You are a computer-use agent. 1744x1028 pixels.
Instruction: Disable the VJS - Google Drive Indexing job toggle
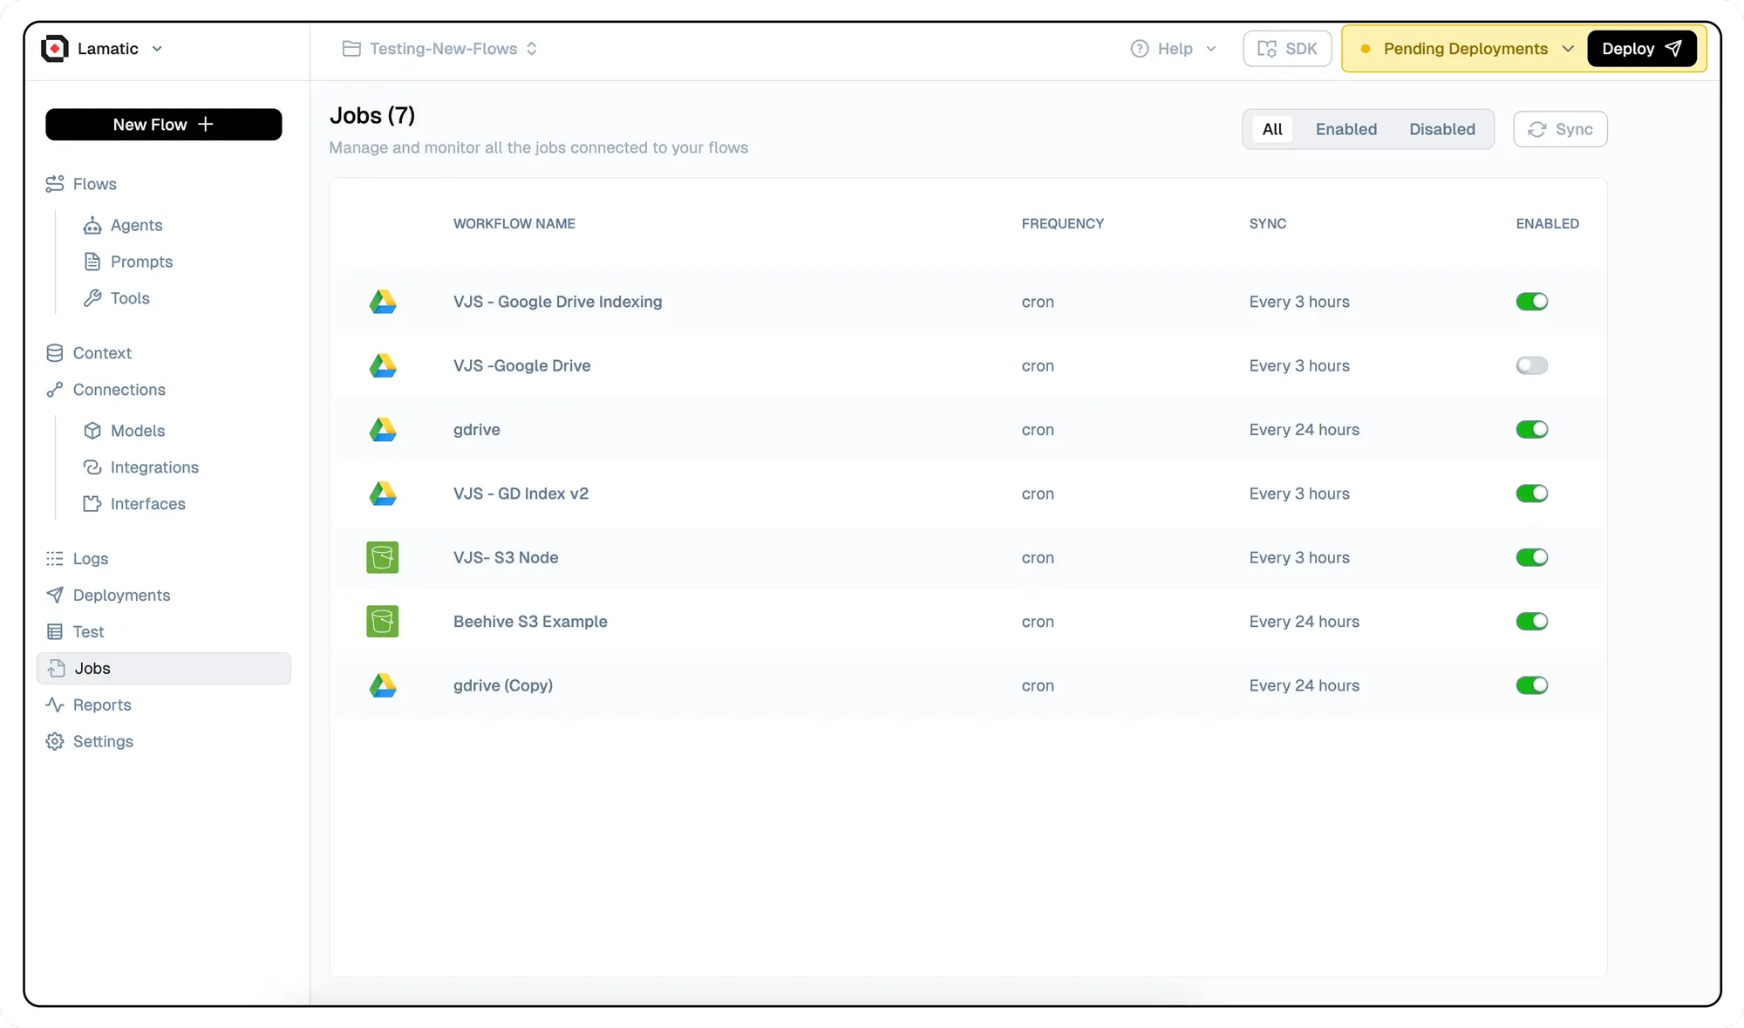(1531, 302)
